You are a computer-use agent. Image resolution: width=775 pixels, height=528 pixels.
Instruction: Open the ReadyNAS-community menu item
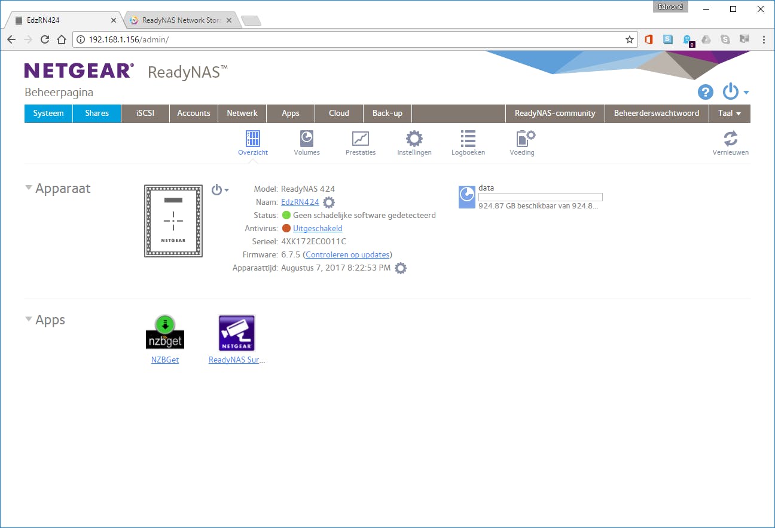(555, 113)
